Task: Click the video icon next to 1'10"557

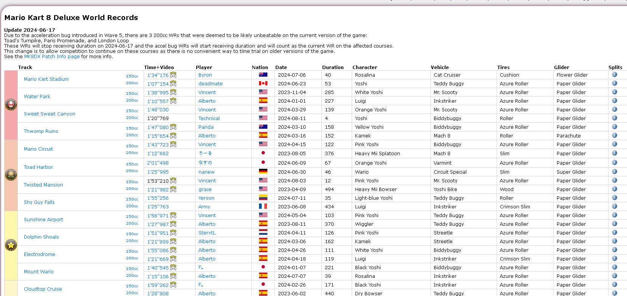Action: (x=173, y=101)
